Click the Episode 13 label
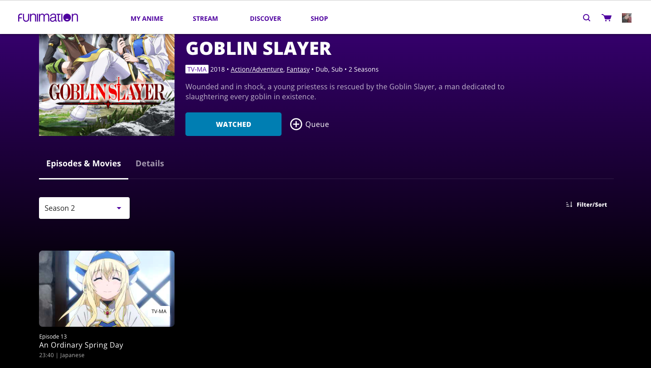 coord(53,336)
